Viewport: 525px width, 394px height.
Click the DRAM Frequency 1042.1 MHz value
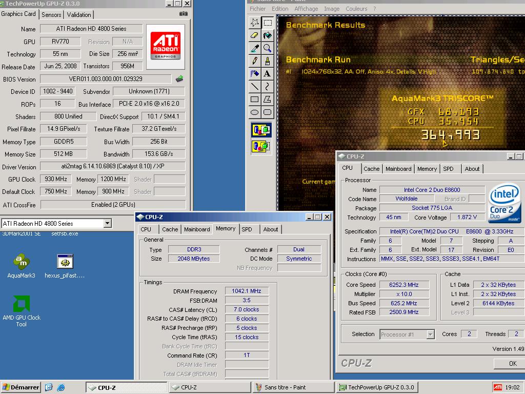click(x=247, y=291)
